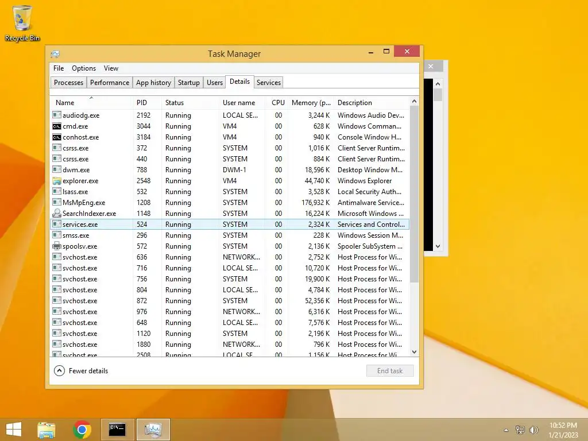Click memory value 176,932 K
Image resolution: width=588 pixels, height=441 pixels.
(315, 203)
